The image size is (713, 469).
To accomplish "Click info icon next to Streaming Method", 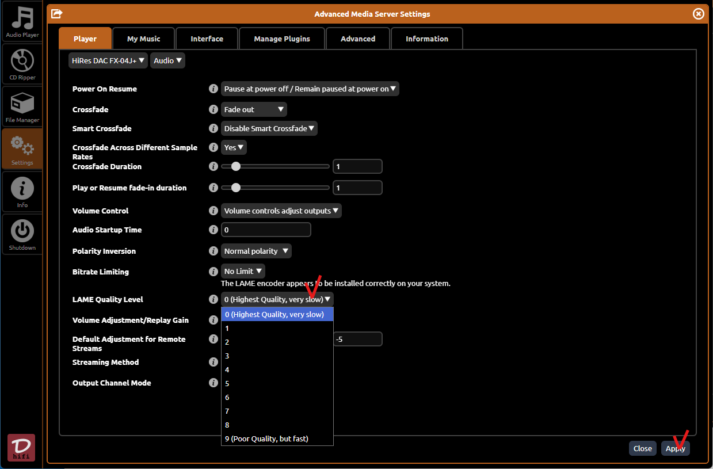I will tap(213, 362).
